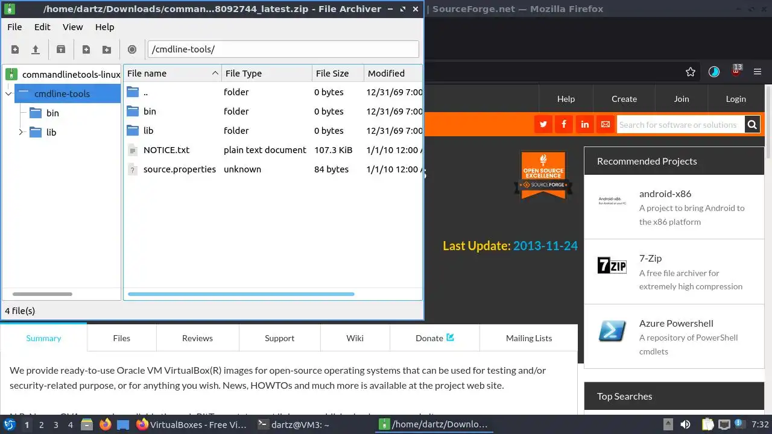This screenshot has width=772, height=434.
Task: Click the Donate tab external-link icon
Action: click(x=450, y=338)
